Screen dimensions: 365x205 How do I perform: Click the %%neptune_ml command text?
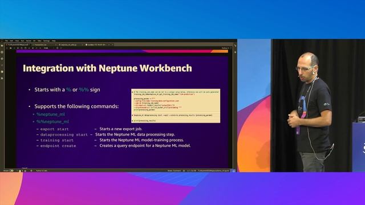tap(52, 121)
